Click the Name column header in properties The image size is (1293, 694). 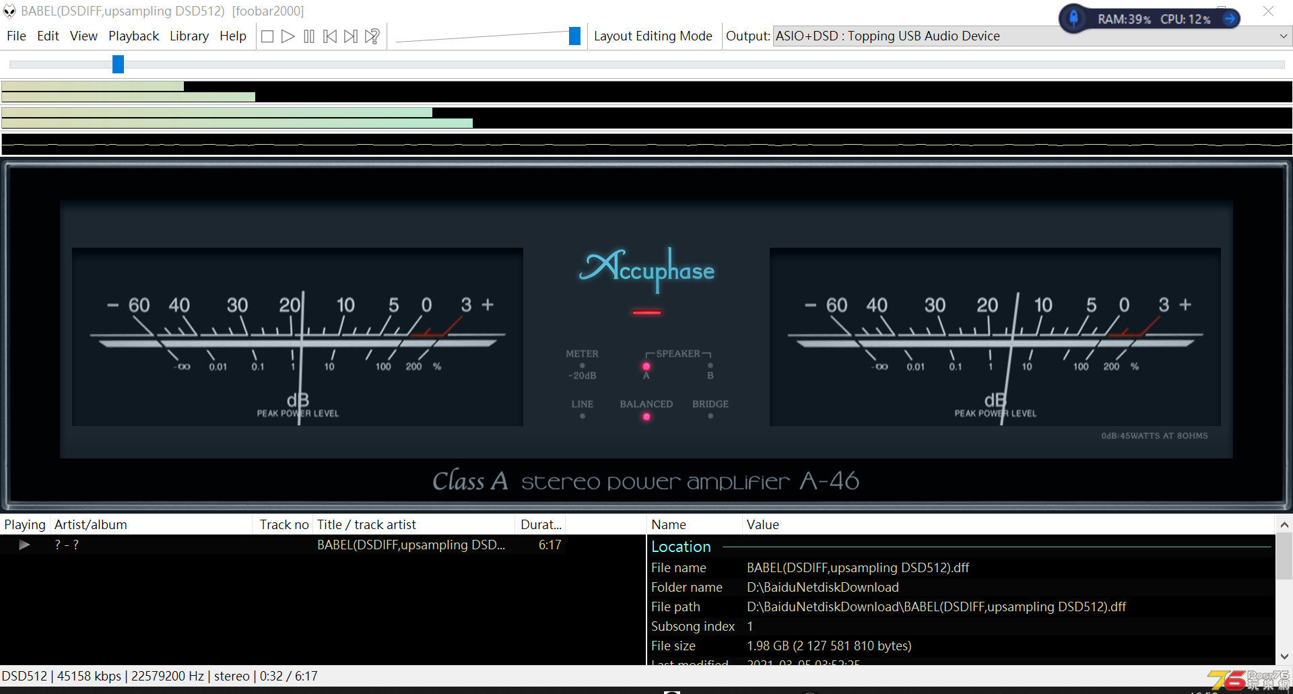click(x=694, y=524)
